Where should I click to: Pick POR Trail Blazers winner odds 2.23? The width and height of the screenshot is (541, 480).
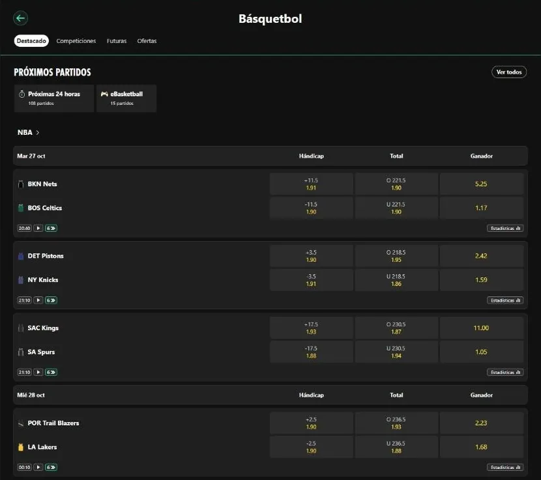tap(481, 423)
